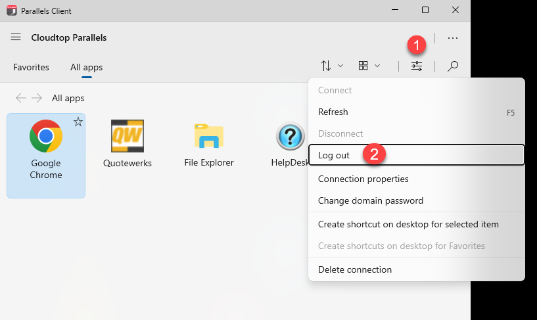Toggle favorite star on Google Chrome
This screenshot has height=320, width=537.
78,122
